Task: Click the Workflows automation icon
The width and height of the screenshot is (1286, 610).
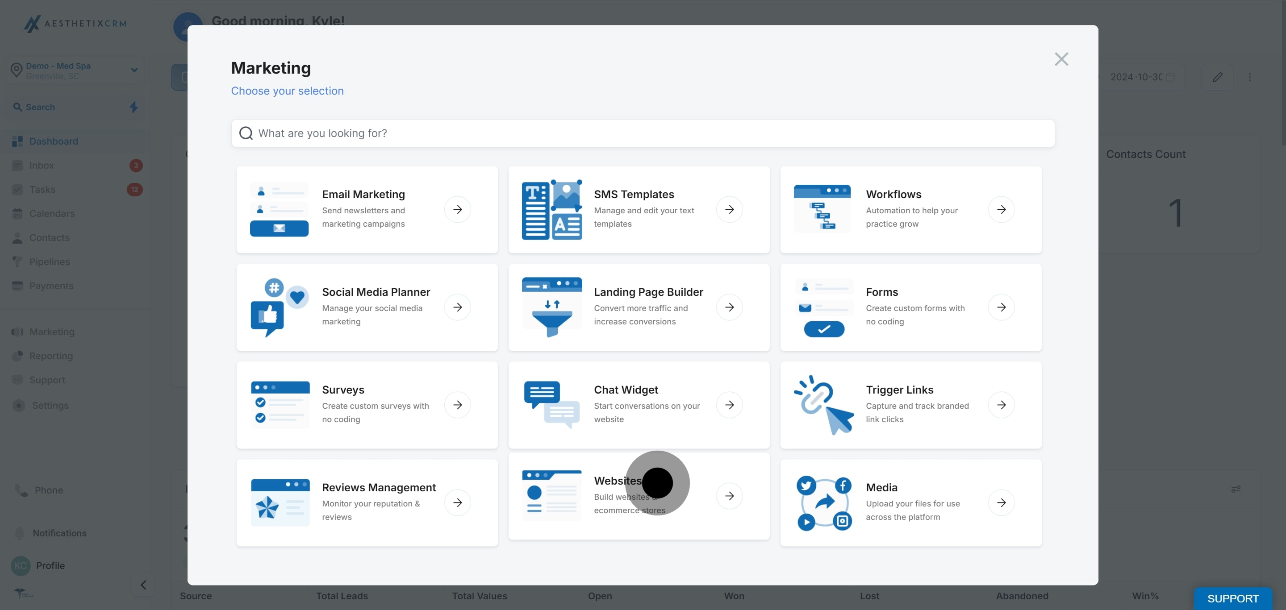Action: tap(822, 209)
